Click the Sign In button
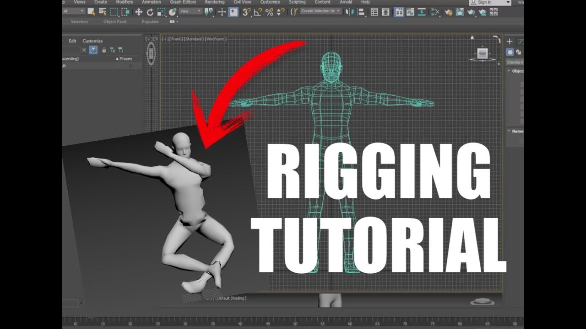 [484, 2]
